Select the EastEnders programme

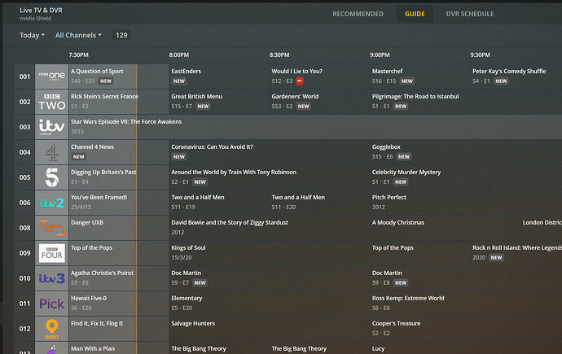point(219,76)
